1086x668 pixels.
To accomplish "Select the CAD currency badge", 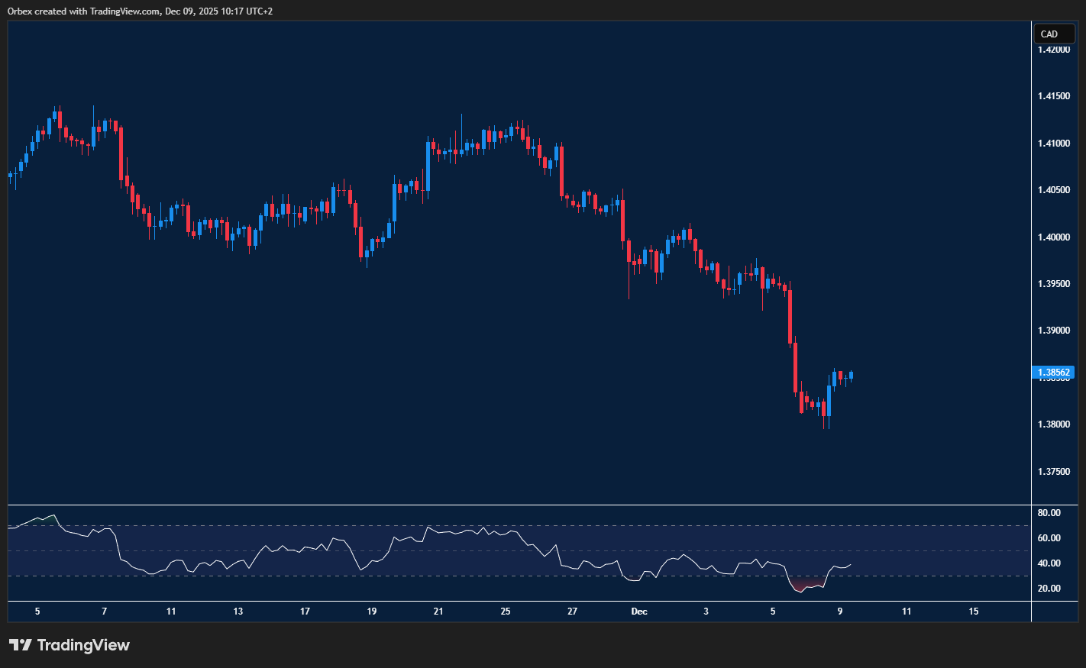I will [x=1054, y=34].
